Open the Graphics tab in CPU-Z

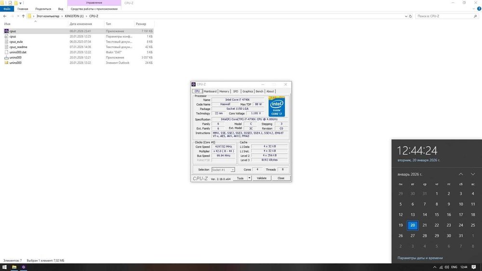point(247,91)
